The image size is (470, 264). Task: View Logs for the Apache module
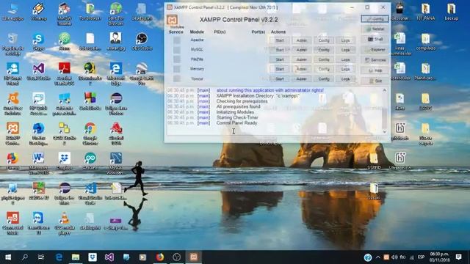click(346, 40)
